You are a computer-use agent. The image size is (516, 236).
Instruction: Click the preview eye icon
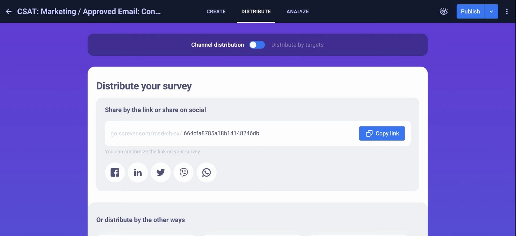[x=444, y=11]
